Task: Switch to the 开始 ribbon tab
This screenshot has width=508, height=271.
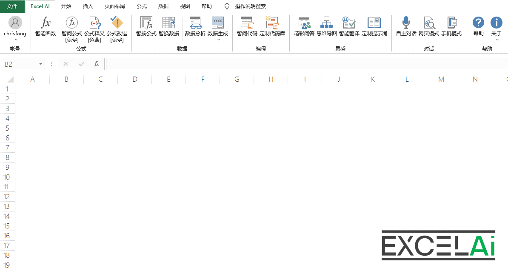Action: (x=66, y=6)
